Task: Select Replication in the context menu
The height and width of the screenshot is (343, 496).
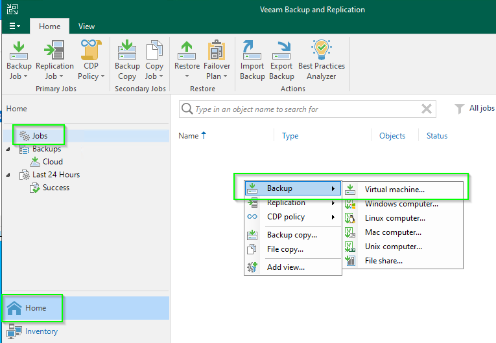Action: coord(293,203)
